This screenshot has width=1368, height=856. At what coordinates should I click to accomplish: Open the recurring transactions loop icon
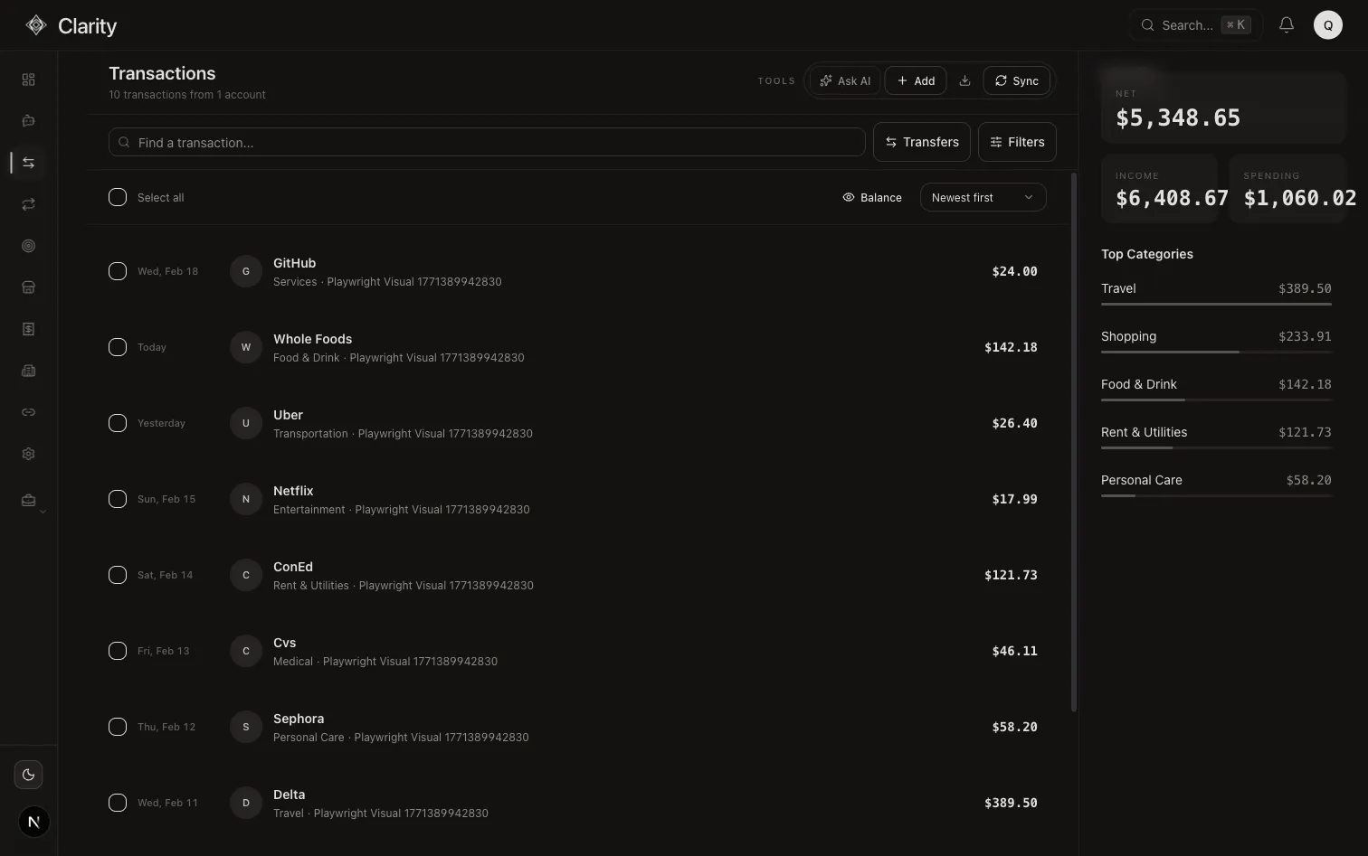28,204
